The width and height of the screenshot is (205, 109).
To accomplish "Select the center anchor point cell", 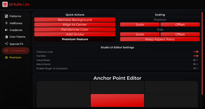I will point(117,101).
